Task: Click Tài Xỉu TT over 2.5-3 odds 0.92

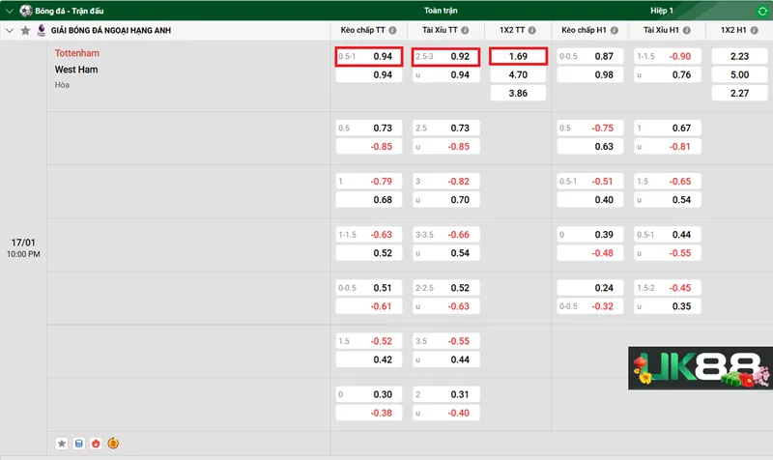Action: pyautogui.click(x=444, y=57)
